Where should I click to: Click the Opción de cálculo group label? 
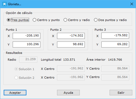point(19,13)
